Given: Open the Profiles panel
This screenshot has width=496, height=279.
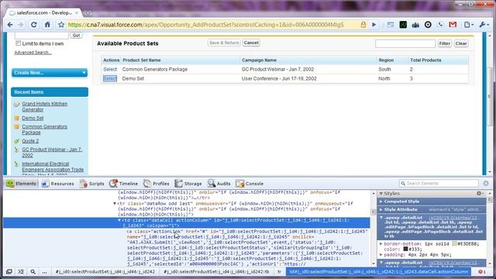Looking at the screenshot, I should click(157, 184).
